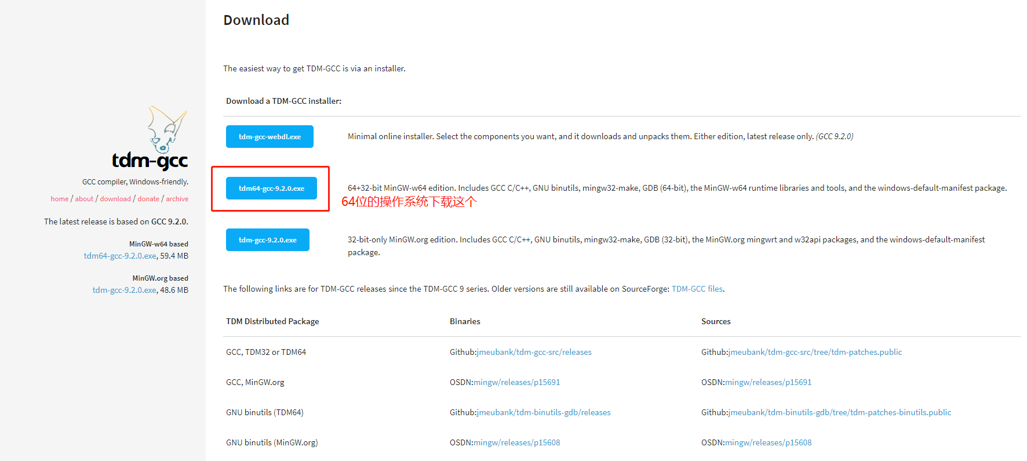This screenshot has width=1027, height=461.
Task: Click the Download page heading
Action: pos(256,20)
